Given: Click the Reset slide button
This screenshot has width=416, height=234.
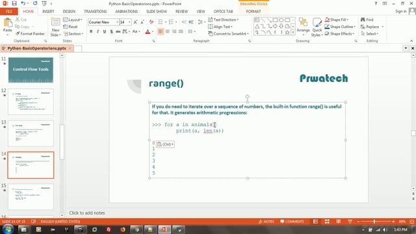Looking at the screenshot, I should pos(70,27).
